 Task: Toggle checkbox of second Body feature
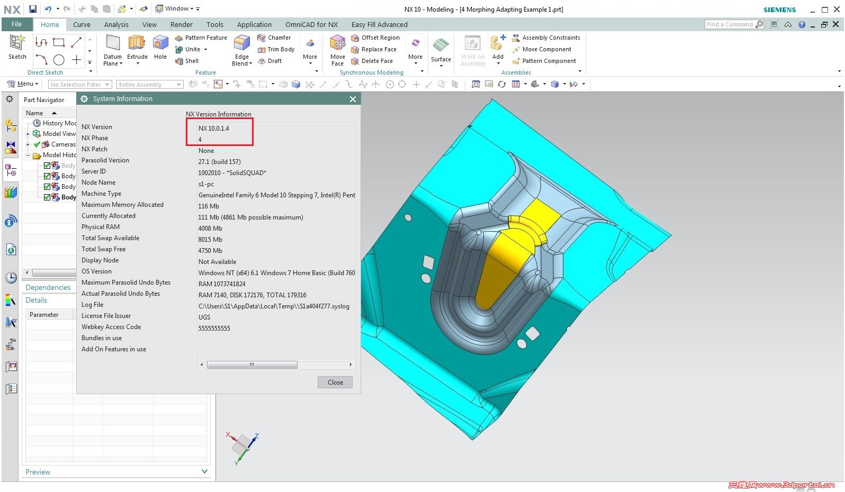pyautogui.click(x=47, y=176)
